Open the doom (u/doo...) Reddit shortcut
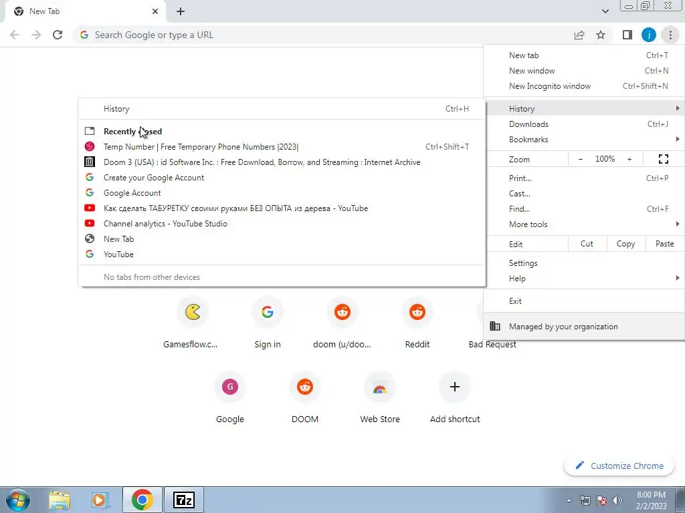This screenshot has height=513, width=685. tap(342, 322)
